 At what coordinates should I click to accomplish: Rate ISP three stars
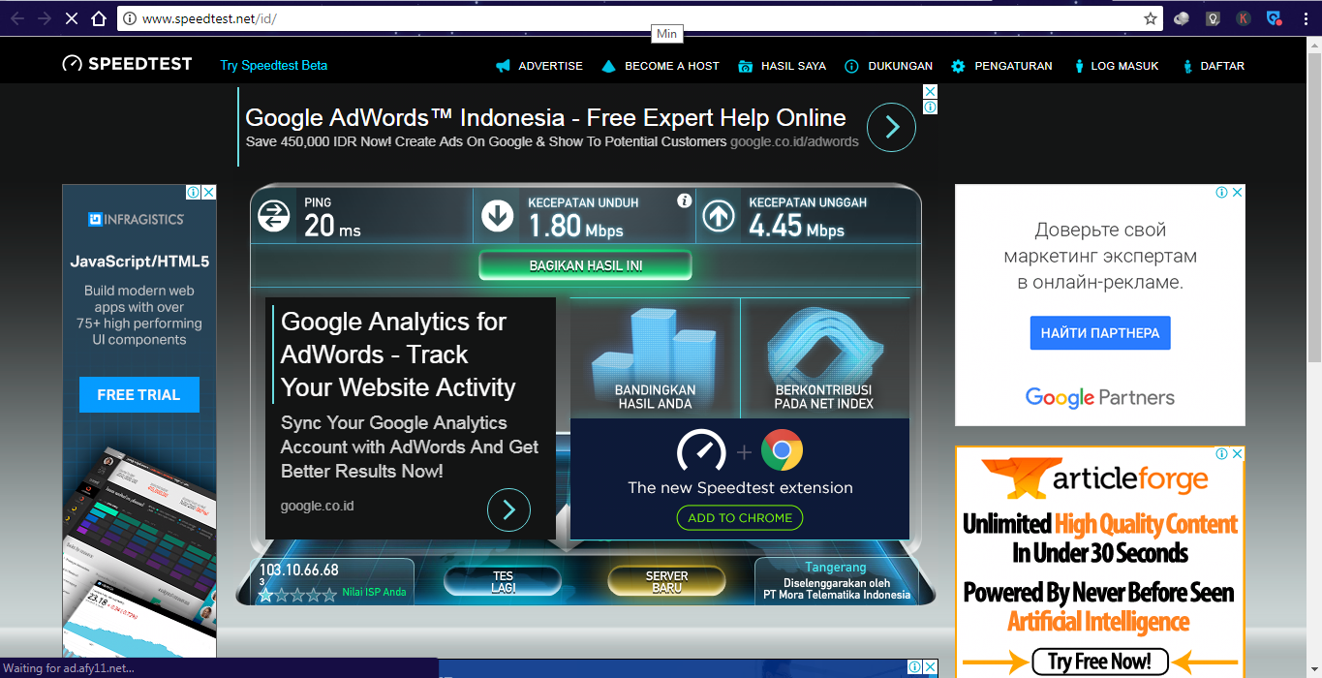pyautogui.click(x=298, y=595)
